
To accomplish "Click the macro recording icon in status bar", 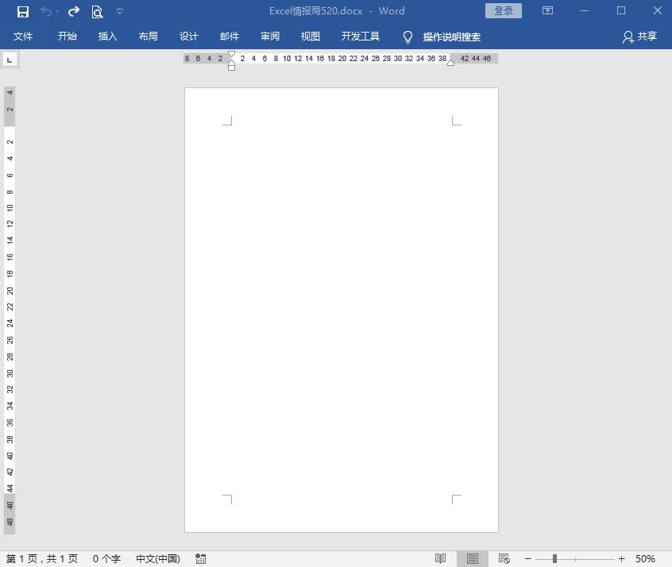I will pyautogui.click(x=200, y=559).
